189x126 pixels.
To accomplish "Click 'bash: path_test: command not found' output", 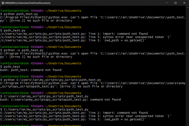I will 31,70.
